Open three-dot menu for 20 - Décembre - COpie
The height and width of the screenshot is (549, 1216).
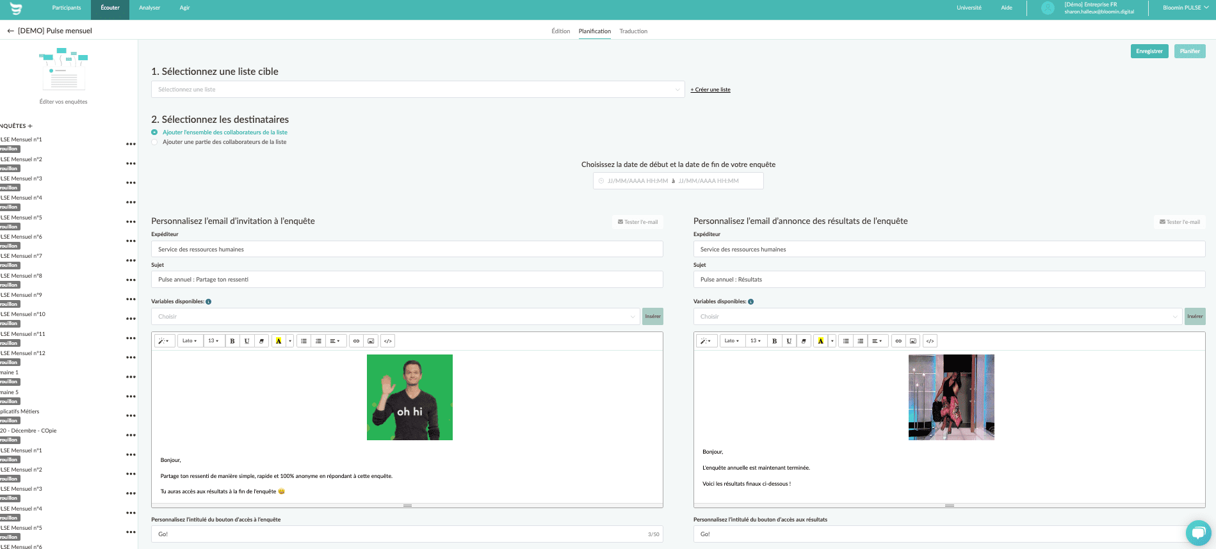131,435
